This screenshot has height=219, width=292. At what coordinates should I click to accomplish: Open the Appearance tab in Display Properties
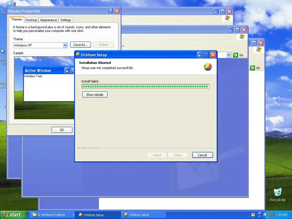(x=48, y=20)
